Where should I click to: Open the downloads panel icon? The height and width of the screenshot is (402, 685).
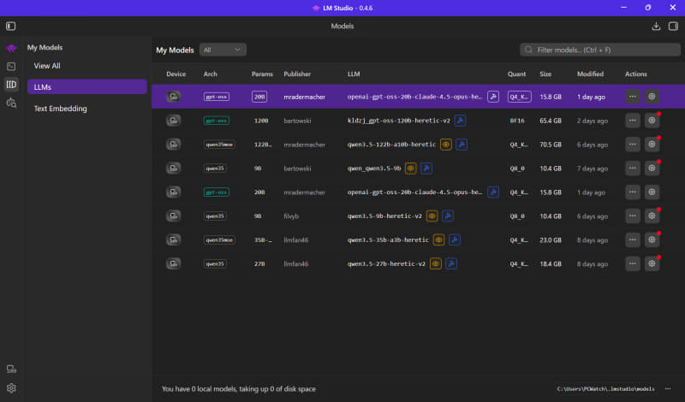pyautogui.click(x=656, y=27)
